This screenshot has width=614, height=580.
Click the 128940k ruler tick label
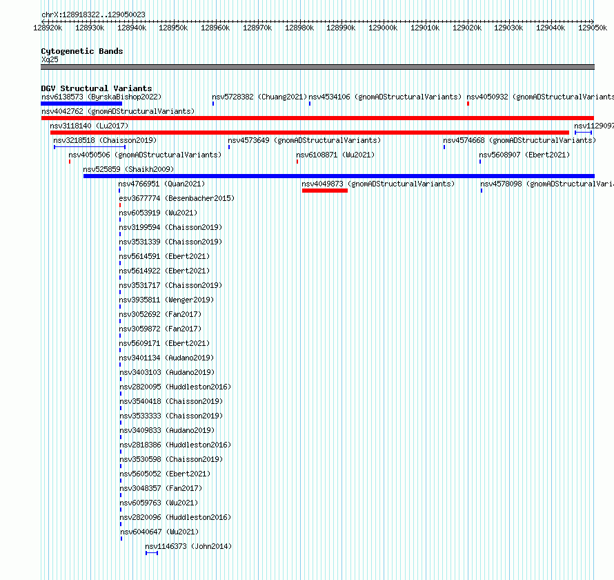point(132,28)
